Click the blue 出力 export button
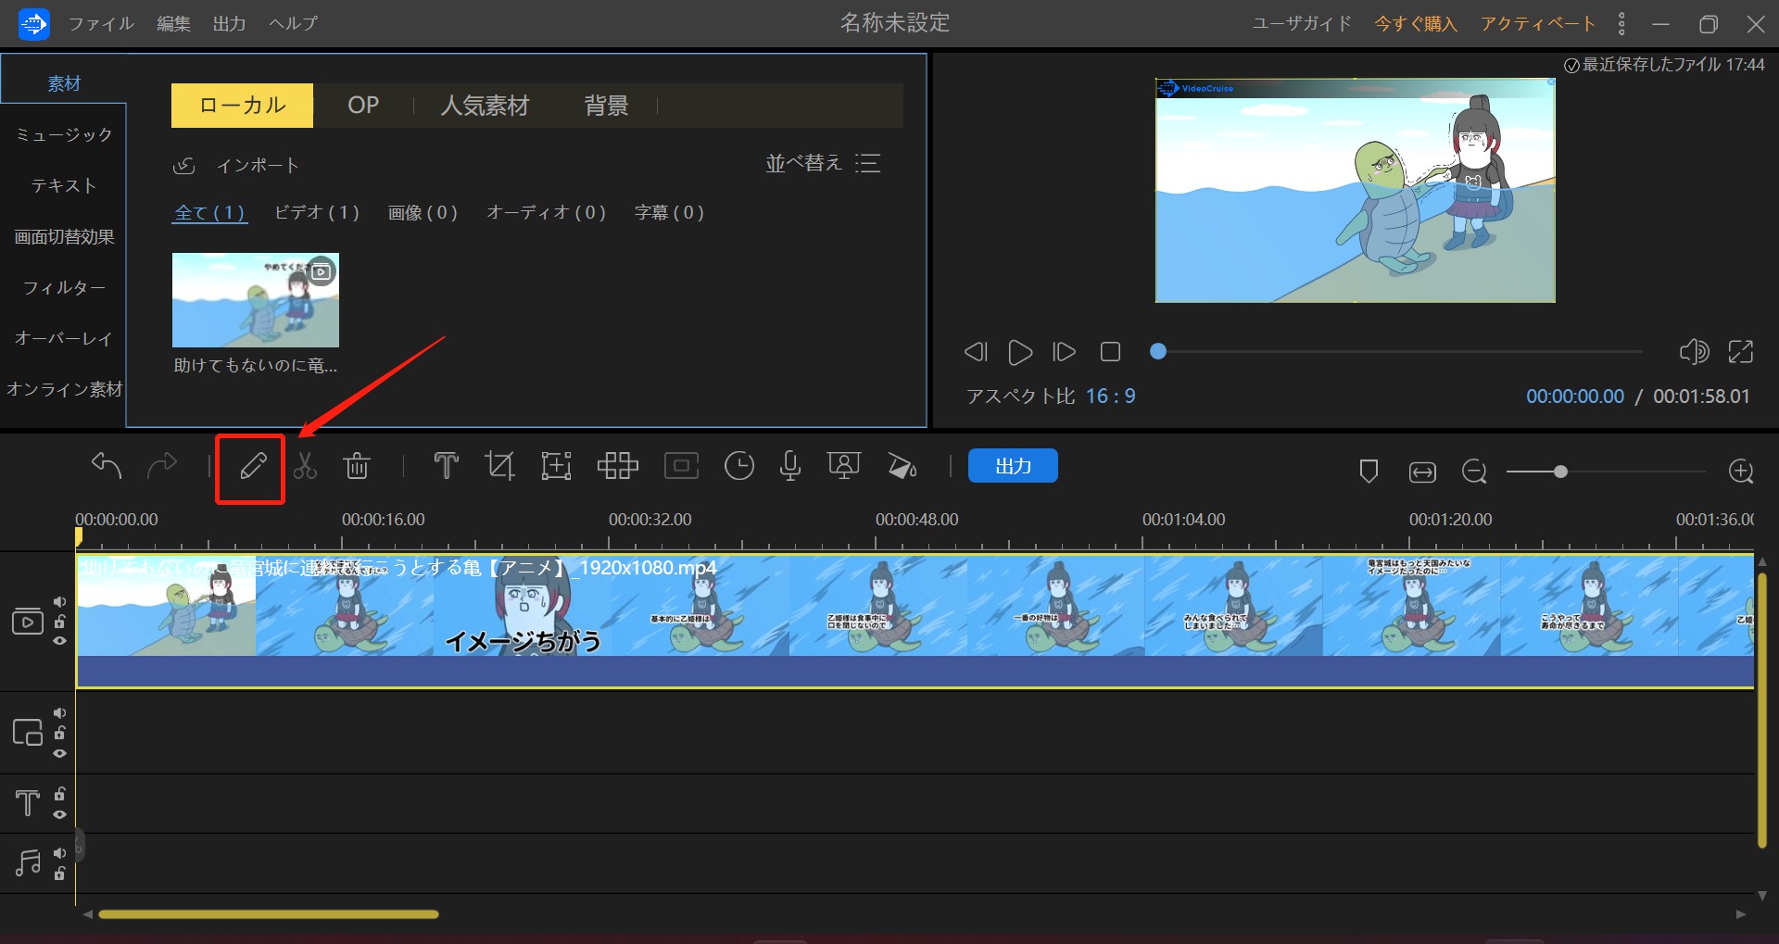 point(1013,466)
